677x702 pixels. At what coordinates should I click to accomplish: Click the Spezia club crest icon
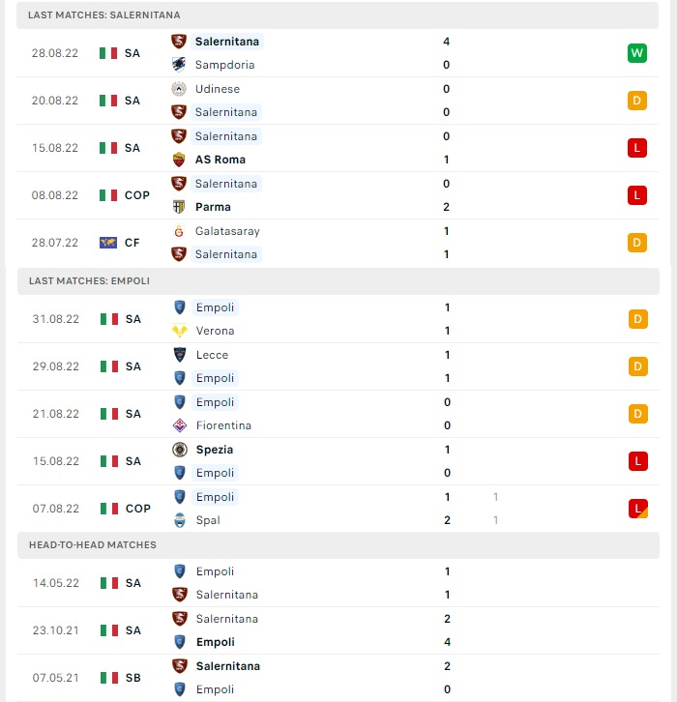coord(180,450)
